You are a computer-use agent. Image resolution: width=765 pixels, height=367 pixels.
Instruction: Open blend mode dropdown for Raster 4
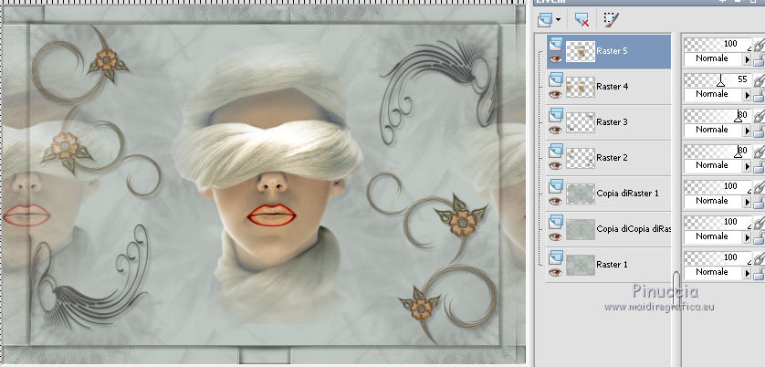pyautogui.click(x=746, y=94)
